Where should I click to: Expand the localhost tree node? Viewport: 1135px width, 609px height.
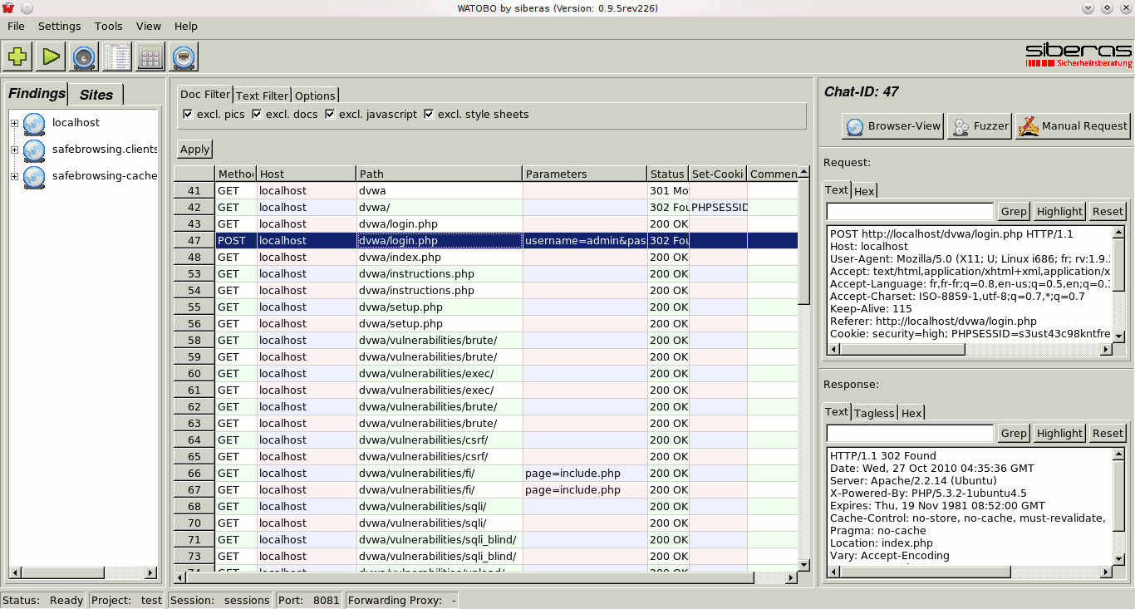coord(14,124)
